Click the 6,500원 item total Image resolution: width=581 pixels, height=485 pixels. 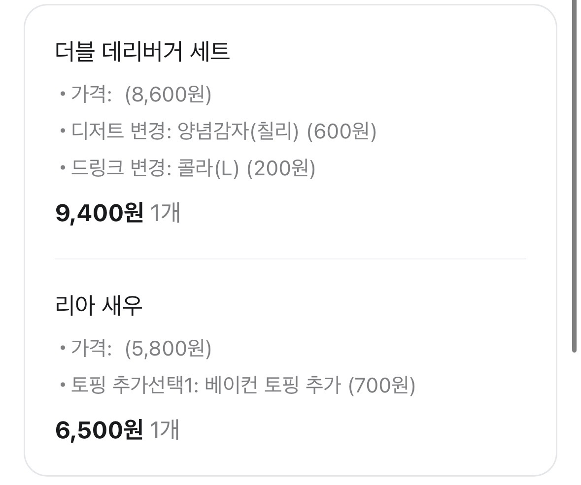100,430
